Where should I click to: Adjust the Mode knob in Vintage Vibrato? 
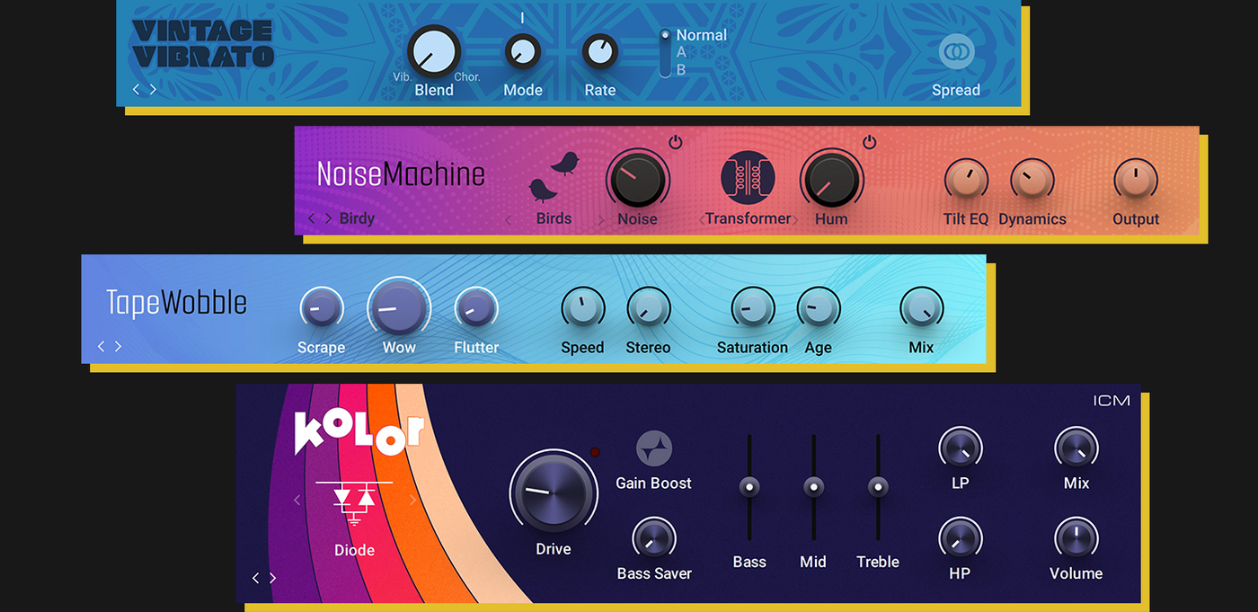[521, 51]
